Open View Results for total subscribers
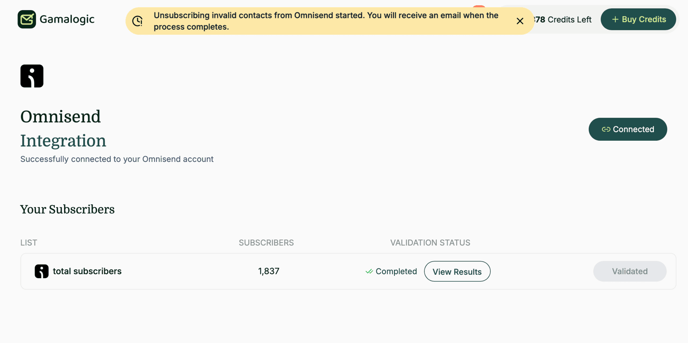The height and width of the screenshot is (343, 688). pyautogui.click(x=457, y=271)
